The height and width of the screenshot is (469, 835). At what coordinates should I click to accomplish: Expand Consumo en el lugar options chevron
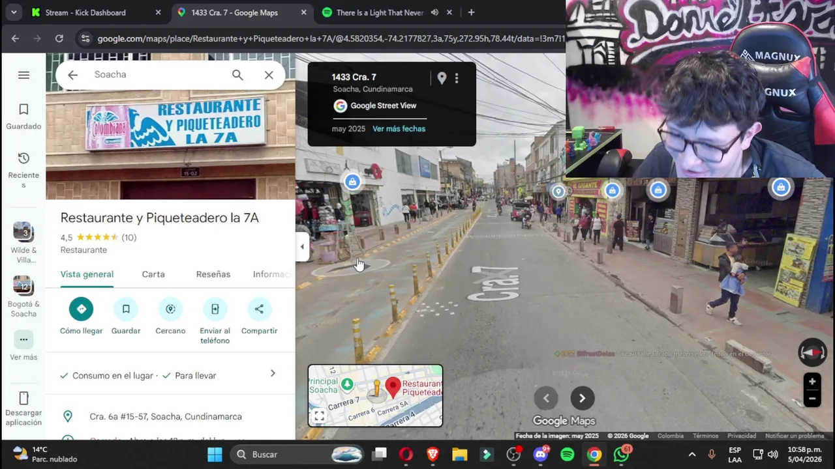(x=273, y=374)
